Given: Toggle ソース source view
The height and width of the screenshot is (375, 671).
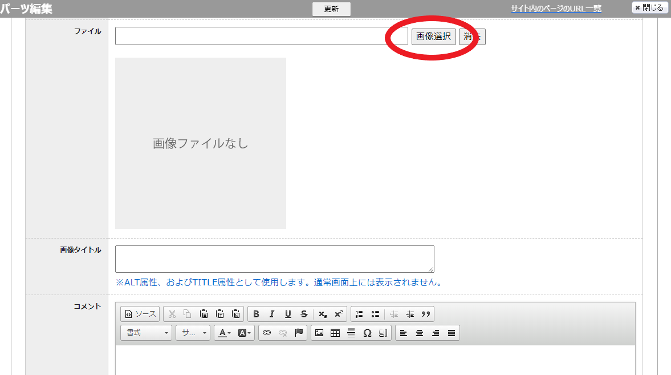Looking at the screenshot, I should [x=140, y=314].
